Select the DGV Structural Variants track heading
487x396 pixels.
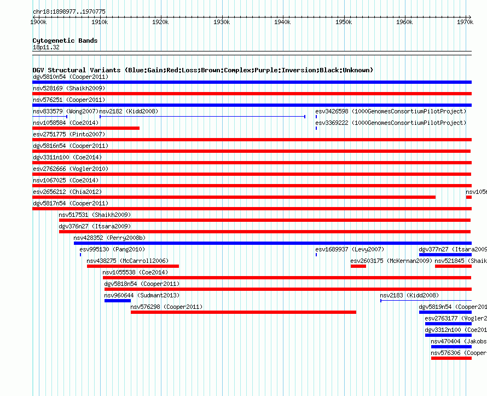click(203, 70)
